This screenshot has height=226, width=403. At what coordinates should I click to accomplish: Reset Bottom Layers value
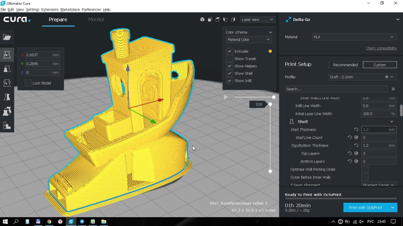(350, 161)
